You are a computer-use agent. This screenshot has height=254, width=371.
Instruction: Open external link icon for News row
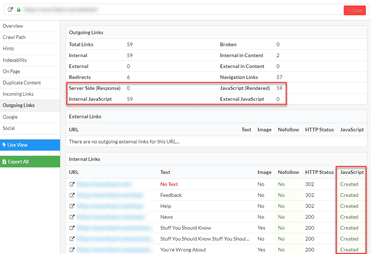pyautogui.click(x=72, y=217)
